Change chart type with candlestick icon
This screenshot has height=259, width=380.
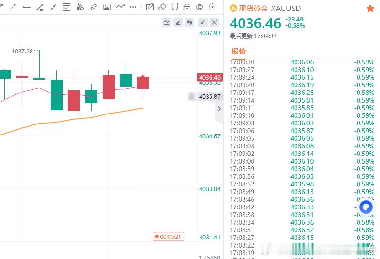pyautogui.click(x=190, y=22)
